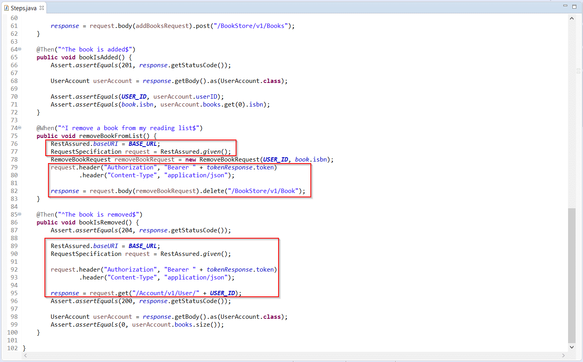This screenshot has width=583, height=362.
Task: Click line number 102 in the gutter
Action: click(x=12, y=348)
